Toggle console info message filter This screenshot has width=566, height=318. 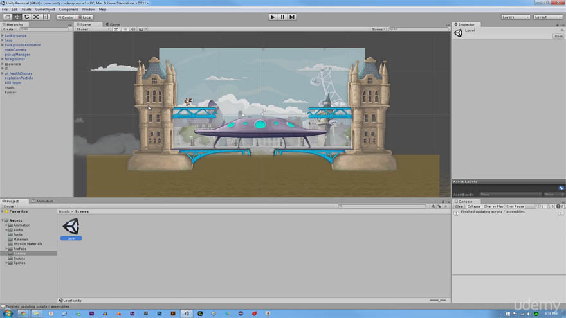540,206
